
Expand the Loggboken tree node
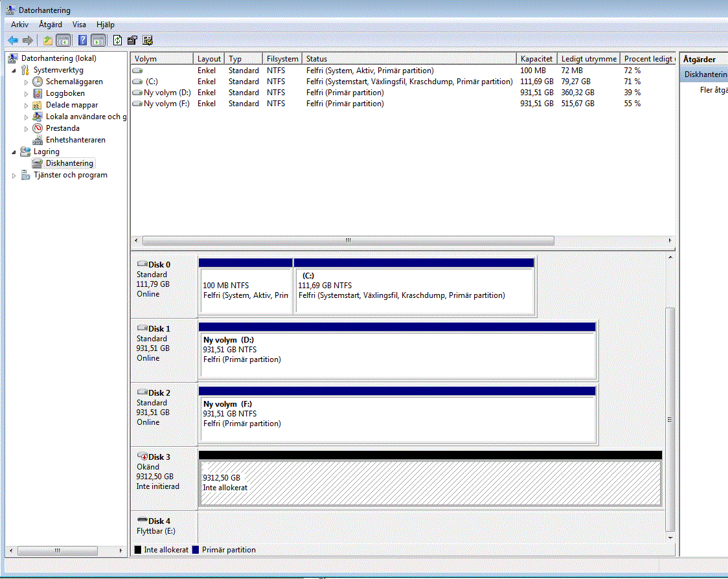click(x=26, y=94)
